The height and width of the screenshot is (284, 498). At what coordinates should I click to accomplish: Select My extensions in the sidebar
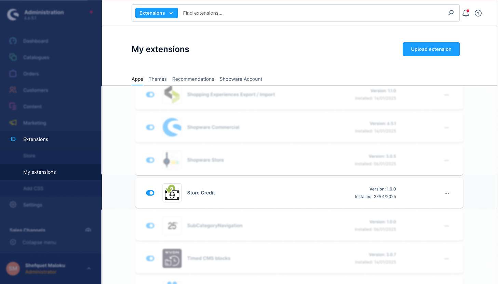40,172
